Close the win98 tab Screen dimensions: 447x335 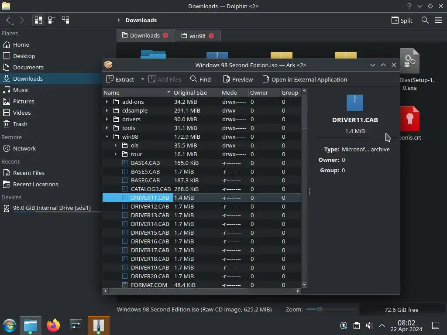tap(211, 36)
